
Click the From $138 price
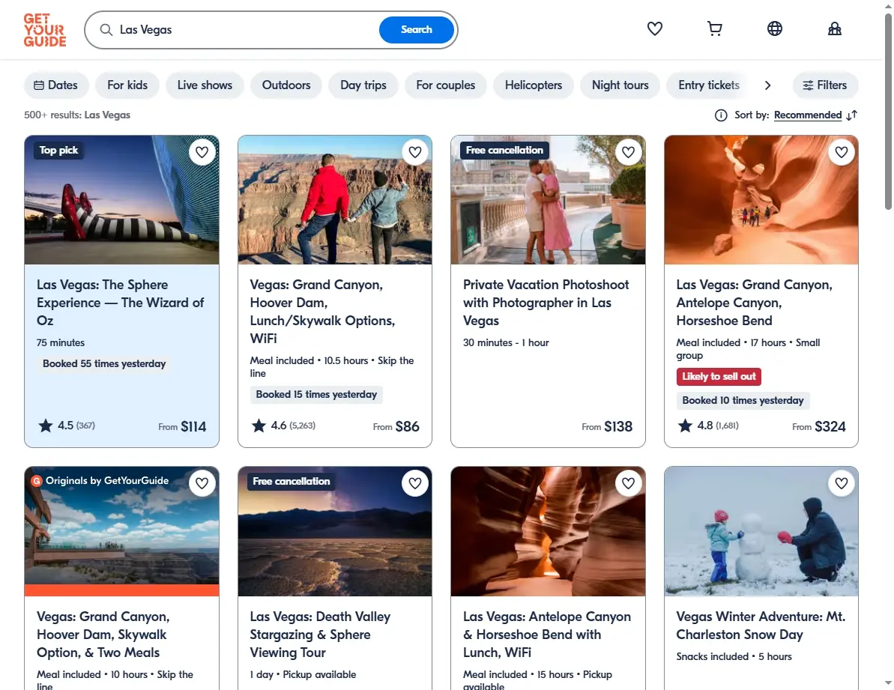coord(607,426)
